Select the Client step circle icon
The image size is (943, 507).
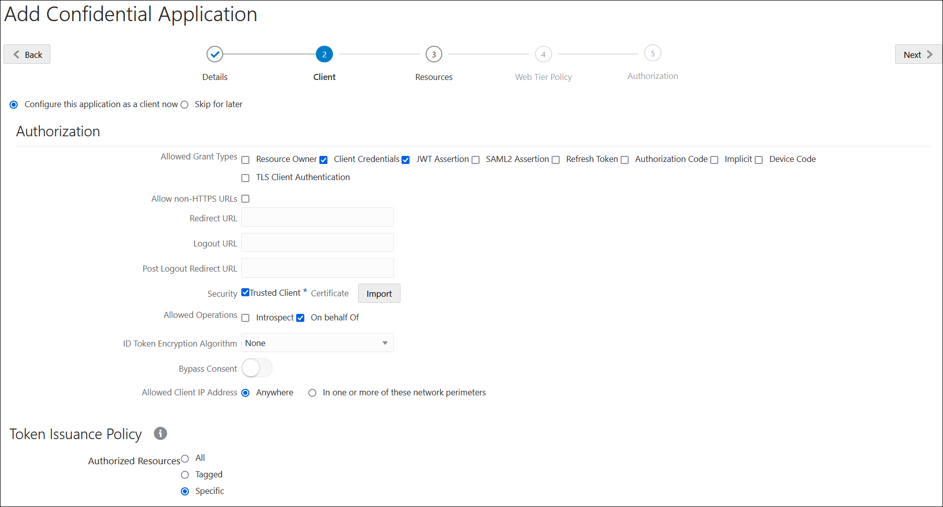coord(324,54)
